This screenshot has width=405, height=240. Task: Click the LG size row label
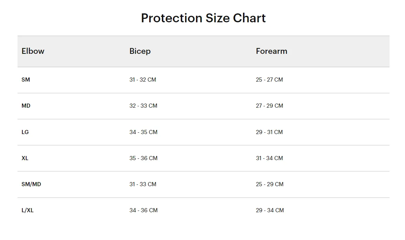tap(25, 132)
